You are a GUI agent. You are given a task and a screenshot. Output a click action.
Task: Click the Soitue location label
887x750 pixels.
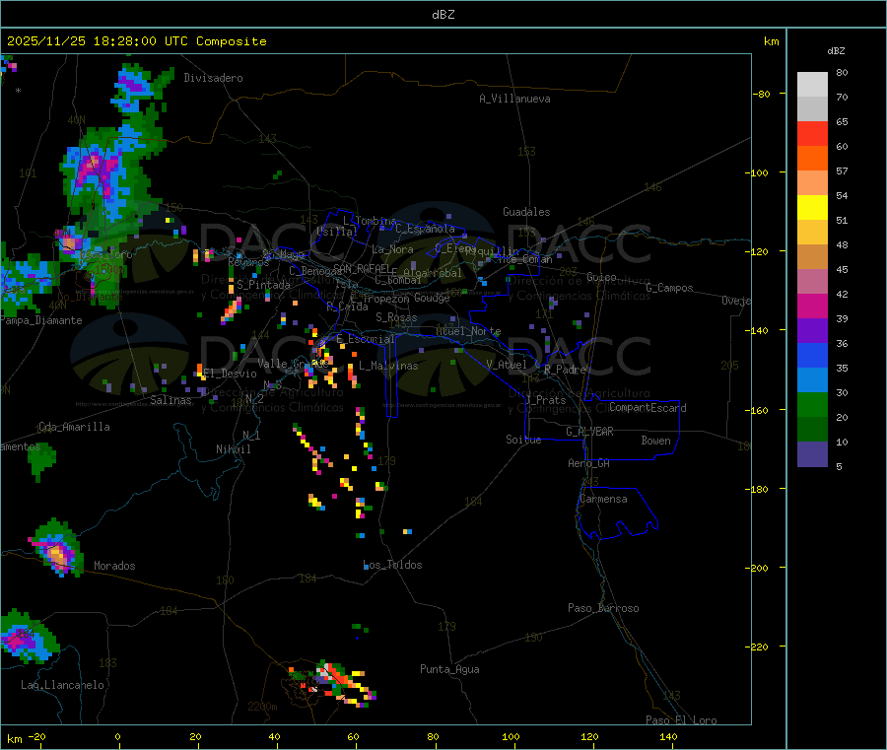pos(523,439)
